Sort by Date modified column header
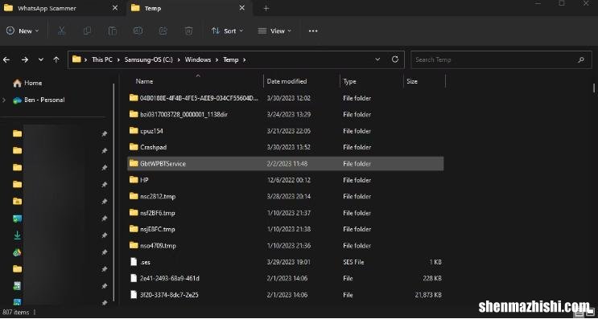This screenshot has height=319, width=598. (x=287, y=81)
